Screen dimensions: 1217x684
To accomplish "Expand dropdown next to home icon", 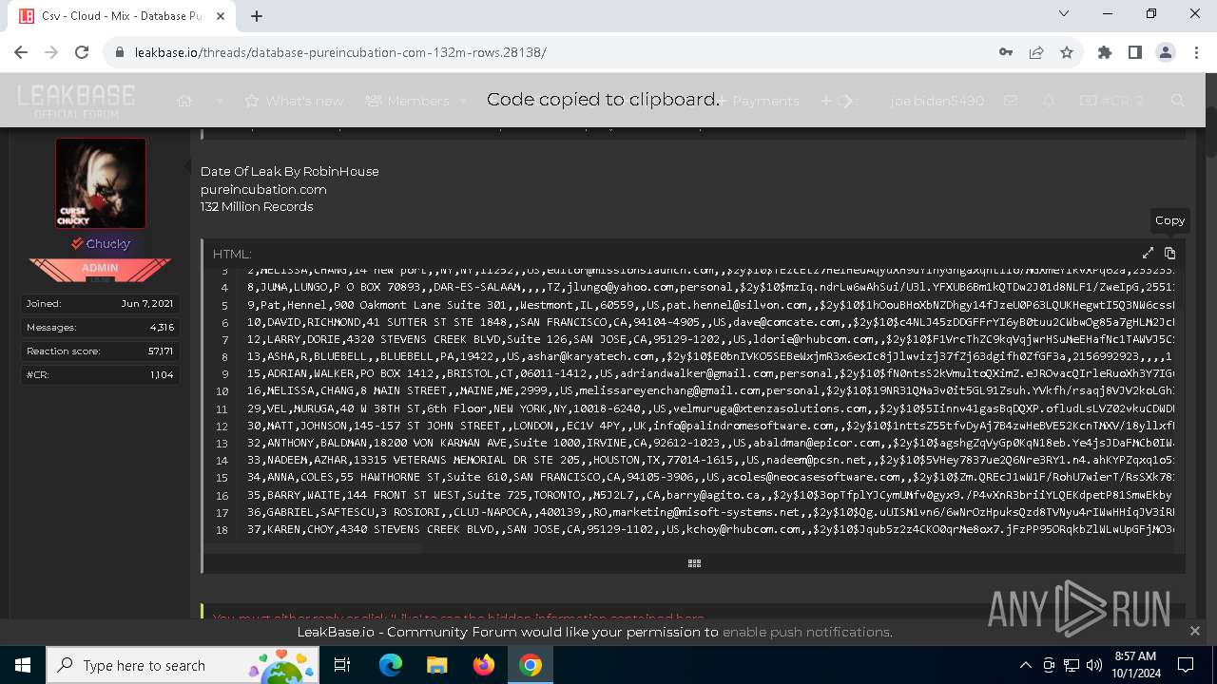I will pyautogui.click(x=220, y=101).
